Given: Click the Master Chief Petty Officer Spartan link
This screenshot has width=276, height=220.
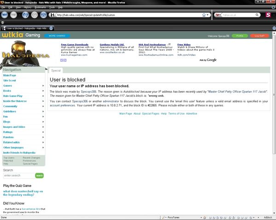Looking at the screenshot, I should [237, 92].
